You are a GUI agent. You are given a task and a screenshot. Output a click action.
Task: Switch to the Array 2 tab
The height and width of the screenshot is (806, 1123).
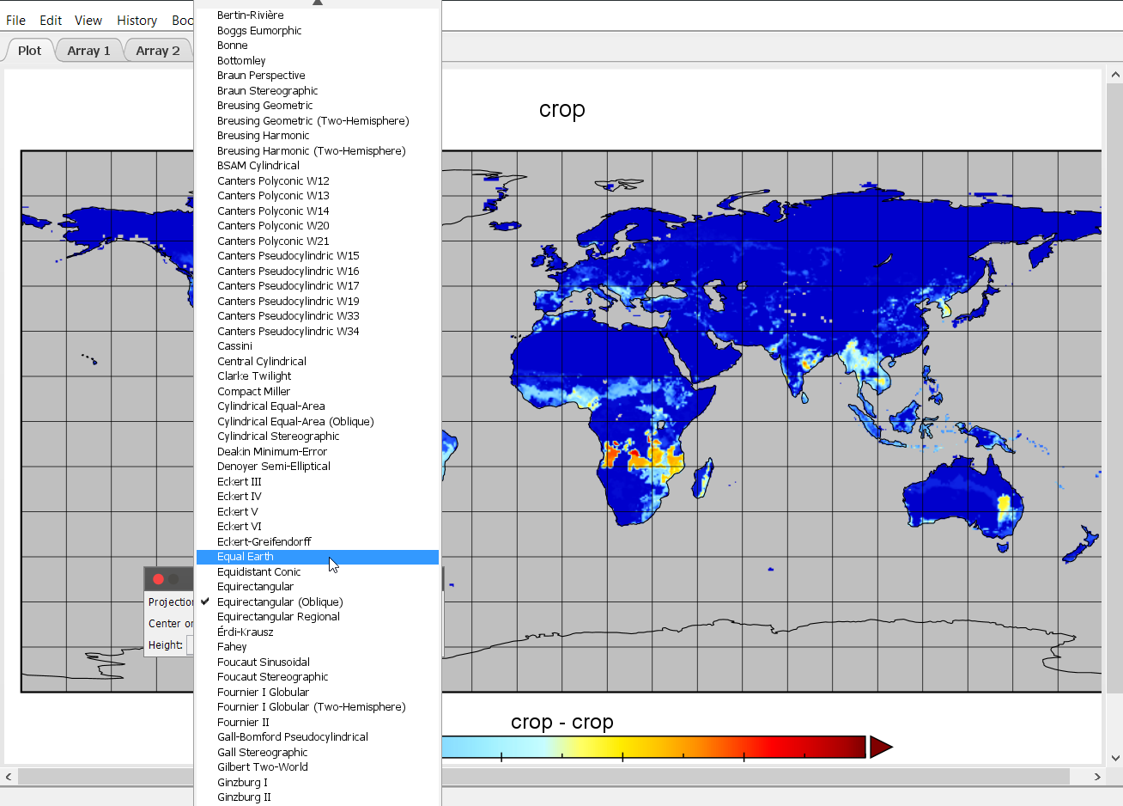pyautogui.click(x=158, y=51)
